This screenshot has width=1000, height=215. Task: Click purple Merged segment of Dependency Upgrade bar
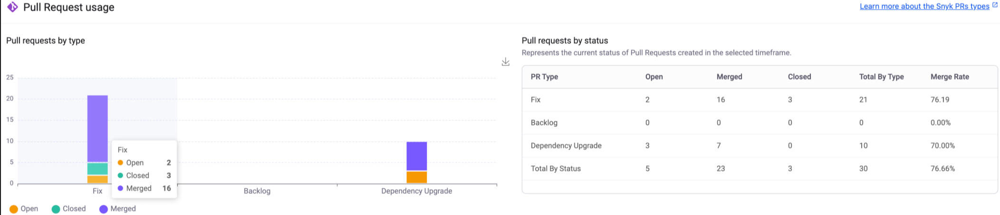[416, 156]
